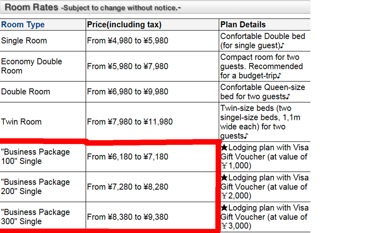The height and width of the screenshot is (233, 386).
Task: Click the Price(including tax) column header
Action: click(x=124, y=25)
